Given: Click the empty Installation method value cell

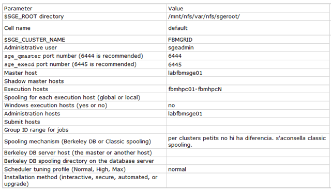Looking at the screenshot, I should (248, 180).
